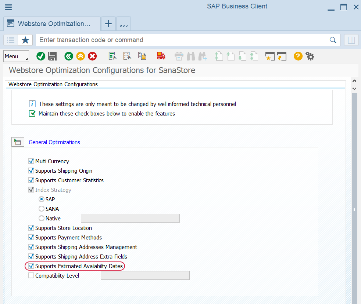Image resolution: width=361 pixels, height=304 pixels.
Task: Open the navigation list icon
Action: (x=11, y=40)
